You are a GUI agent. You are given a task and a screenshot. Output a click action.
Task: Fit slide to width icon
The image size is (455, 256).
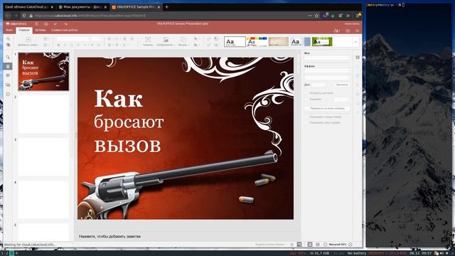pyautogui.click(x=318, y=245)
